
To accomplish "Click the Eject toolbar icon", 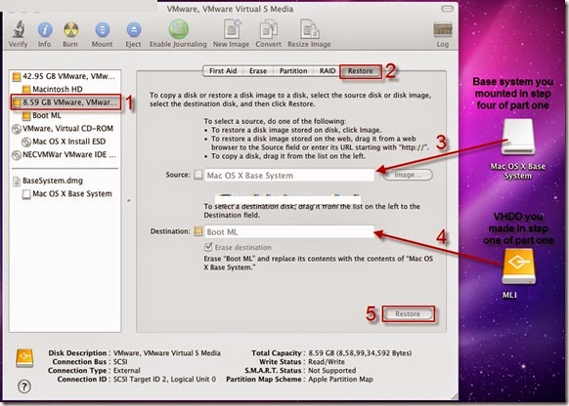I will 134,29.
